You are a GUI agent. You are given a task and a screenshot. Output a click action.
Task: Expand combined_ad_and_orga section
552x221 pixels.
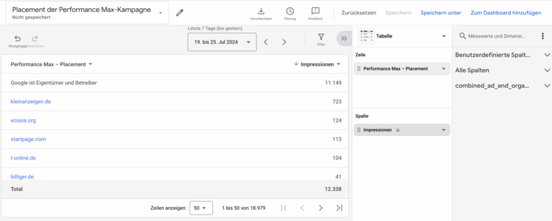coord(547,85)
